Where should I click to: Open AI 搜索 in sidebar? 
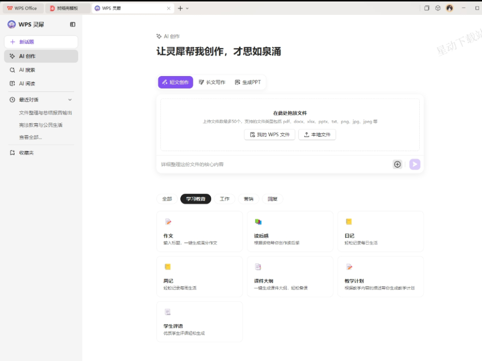click(x=41, y=70)
